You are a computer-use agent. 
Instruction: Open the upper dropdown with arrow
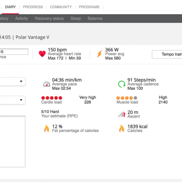tap(13, 81)
